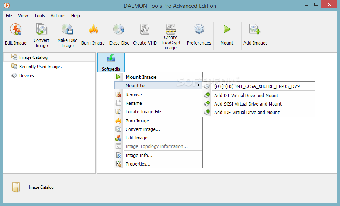340x206 pixels.
Task: Click the Remove item's red X icon
Action: tap(118, 95)
